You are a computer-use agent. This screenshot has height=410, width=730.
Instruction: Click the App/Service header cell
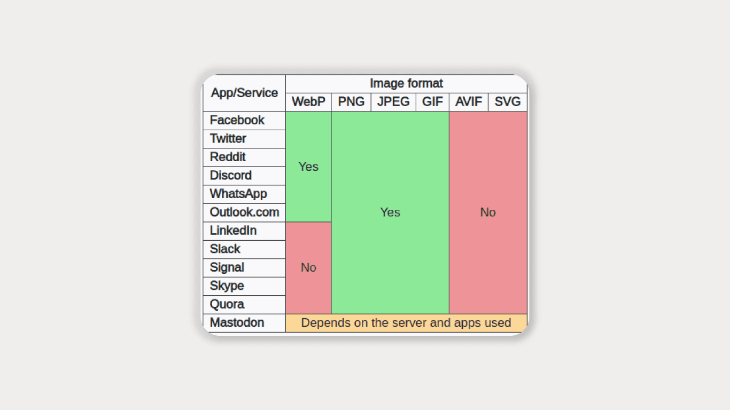244,93
